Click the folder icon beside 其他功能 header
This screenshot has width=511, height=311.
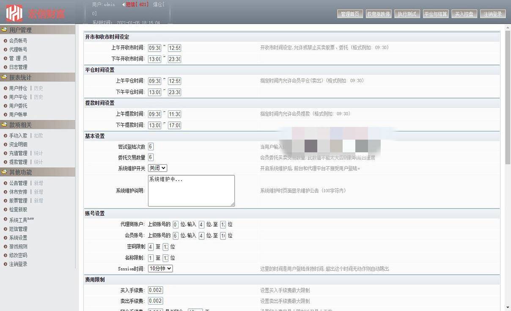pos(5,172)
